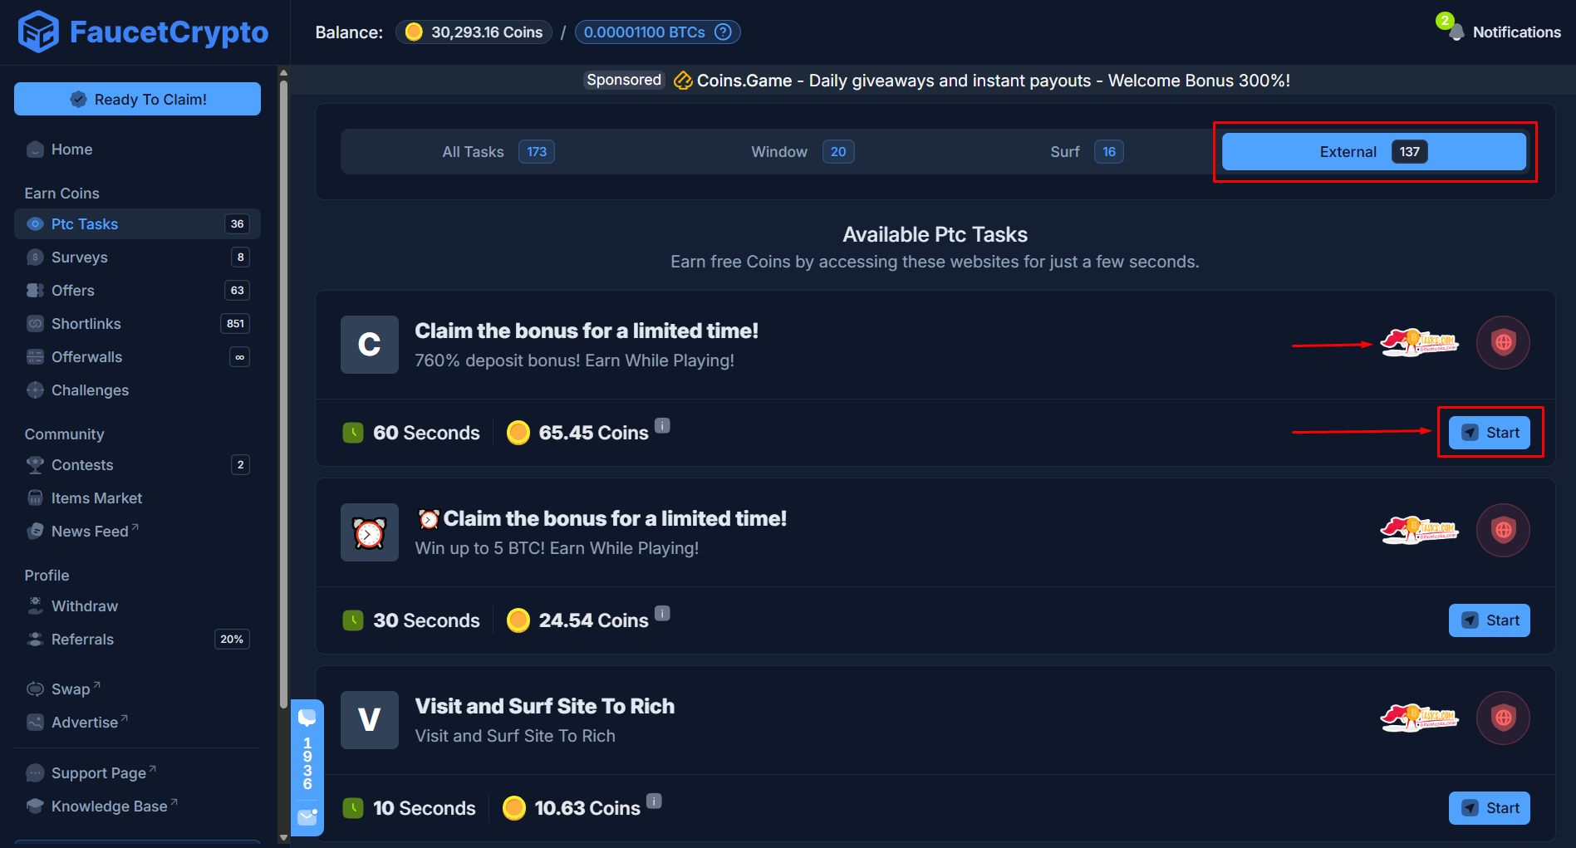Start the 60-second bonus task
Viewport: 1576px width, 848px height.
tap(1490, 432)
